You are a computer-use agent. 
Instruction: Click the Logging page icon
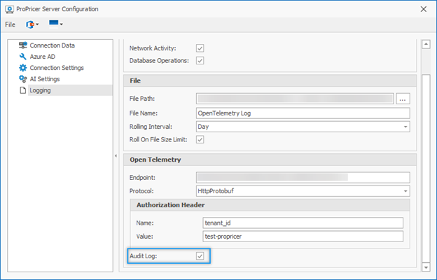[23, 90]
